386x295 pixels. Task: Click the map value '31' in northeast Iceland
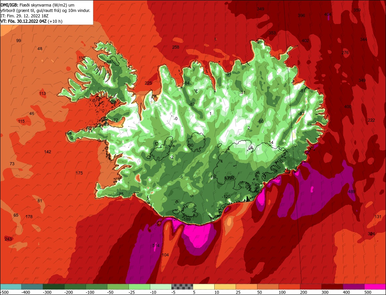click(x=243, y=92)
